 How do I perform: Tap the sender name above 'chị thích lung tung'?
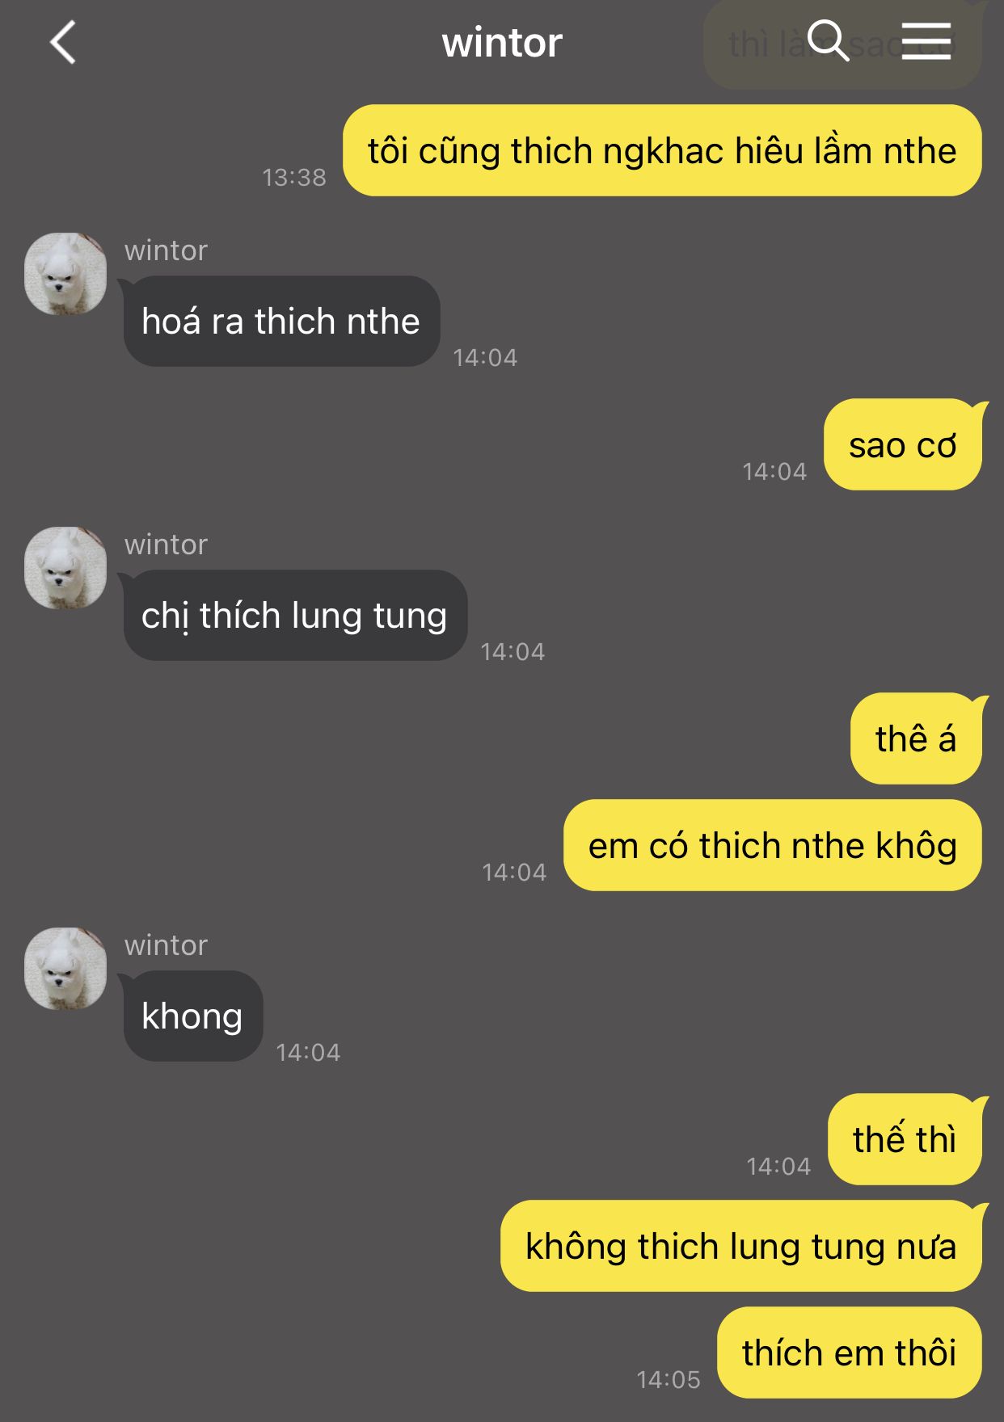click(x=166, y=545)
